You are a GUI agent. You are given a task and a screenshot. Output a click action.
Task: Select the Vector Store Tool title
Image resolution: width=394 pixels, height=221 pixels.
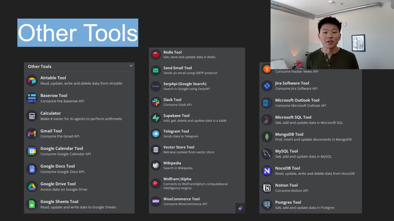pyautogui.click(x=179, y=147)
